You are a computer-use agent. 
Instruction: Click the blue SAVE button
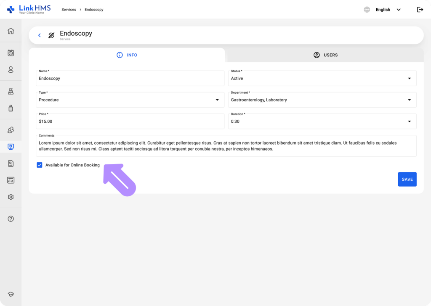(x=407, y=179)
